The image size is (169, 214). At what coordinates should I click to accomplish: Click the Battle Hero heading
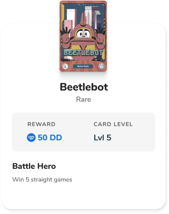click(34, 166)
